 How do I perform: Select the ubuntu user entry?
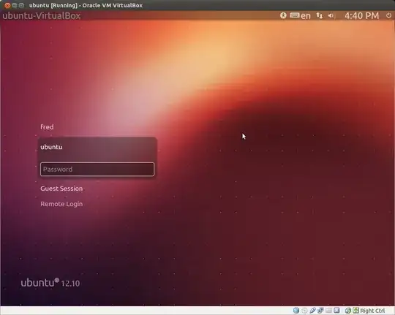tap(51, 147)
